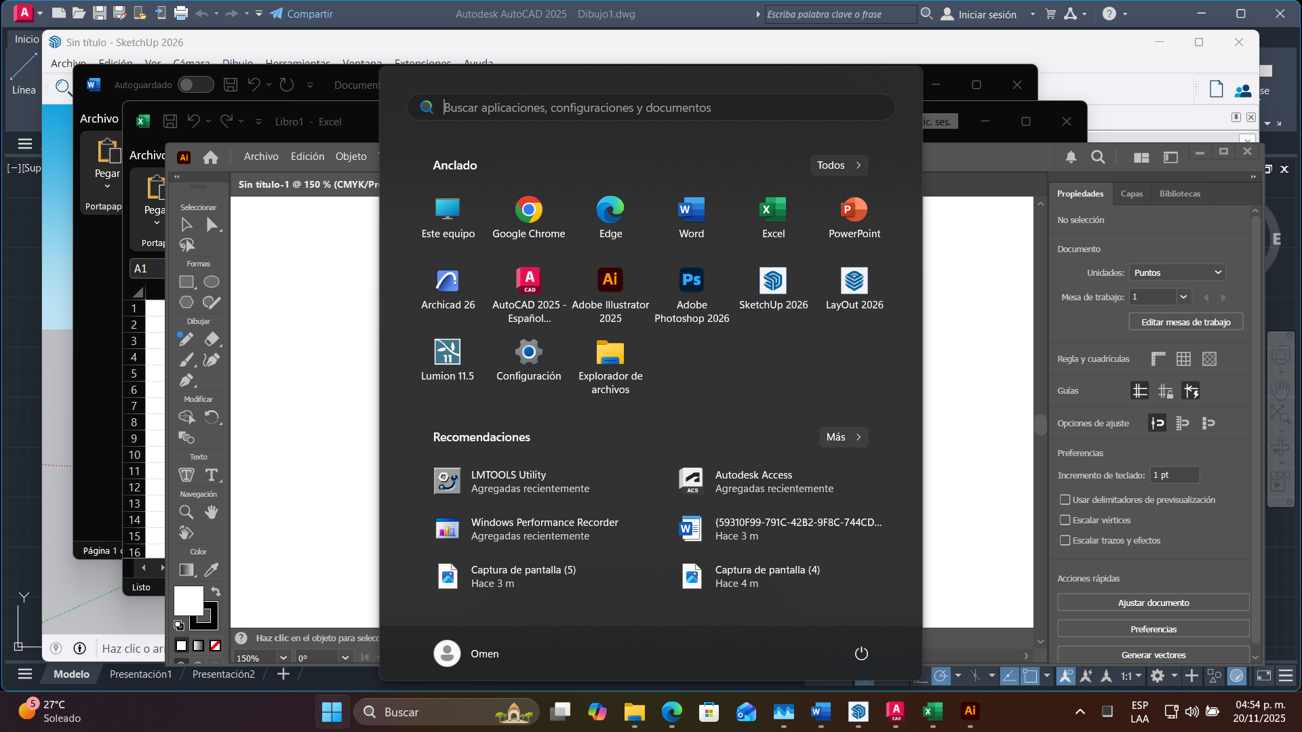
Task: Activate the Eraser tool in Illustrator
Action: tap(212, 339)
